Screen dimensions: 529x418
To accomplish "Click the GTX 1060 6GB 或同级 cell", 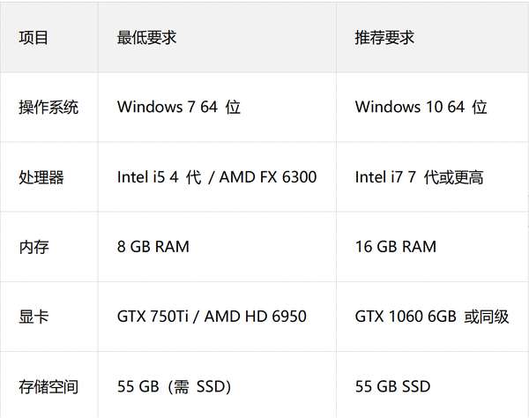I will (432, 316).
